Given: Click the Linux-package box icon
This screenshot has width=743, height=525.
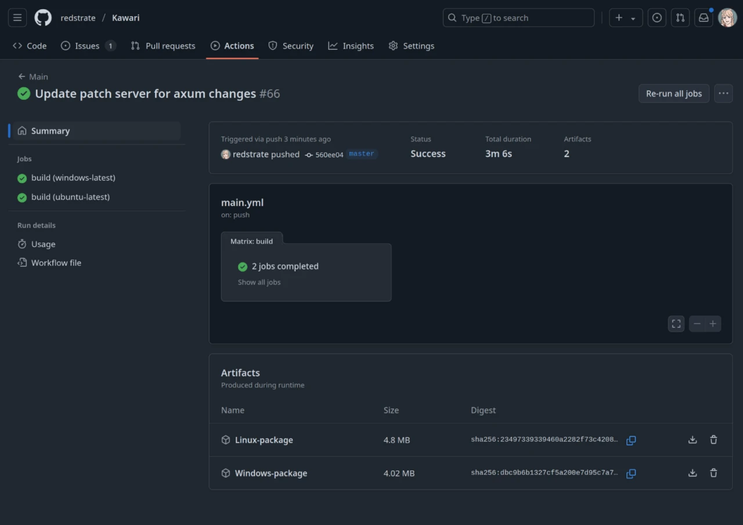Looking at the screenshot, I should (x=226, y=440).
